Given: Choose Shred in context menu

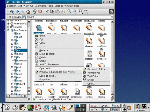Looking at the screenshot, I should click(59, 61).
